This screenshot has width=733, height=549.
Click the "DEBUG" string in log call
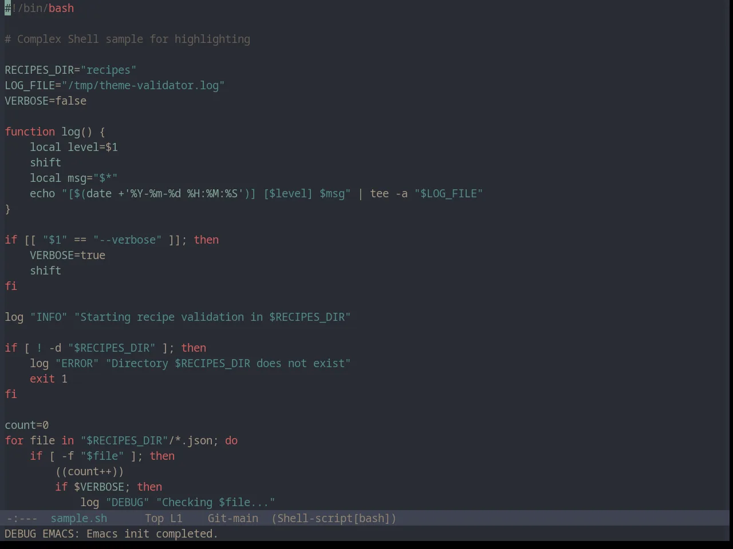[127, 502]
